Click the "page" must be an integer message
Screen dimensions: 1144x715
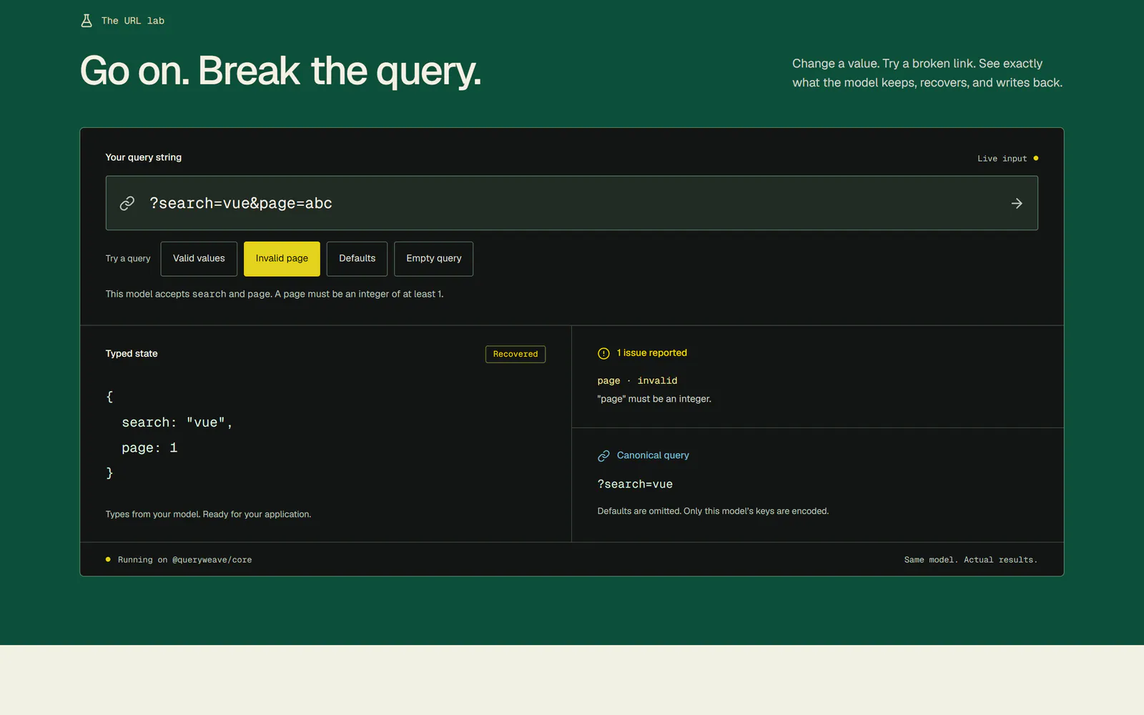tap(654, 399)
